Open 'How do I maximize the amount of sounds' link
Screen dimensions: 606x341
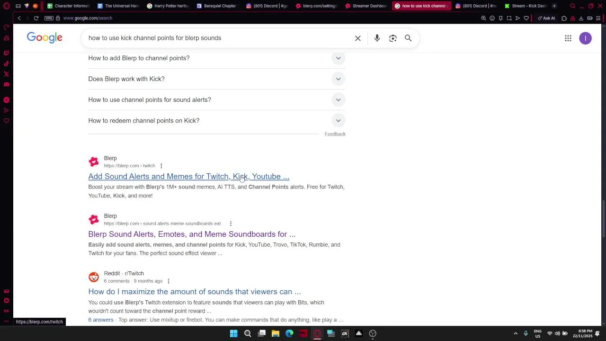click(194, 292)
